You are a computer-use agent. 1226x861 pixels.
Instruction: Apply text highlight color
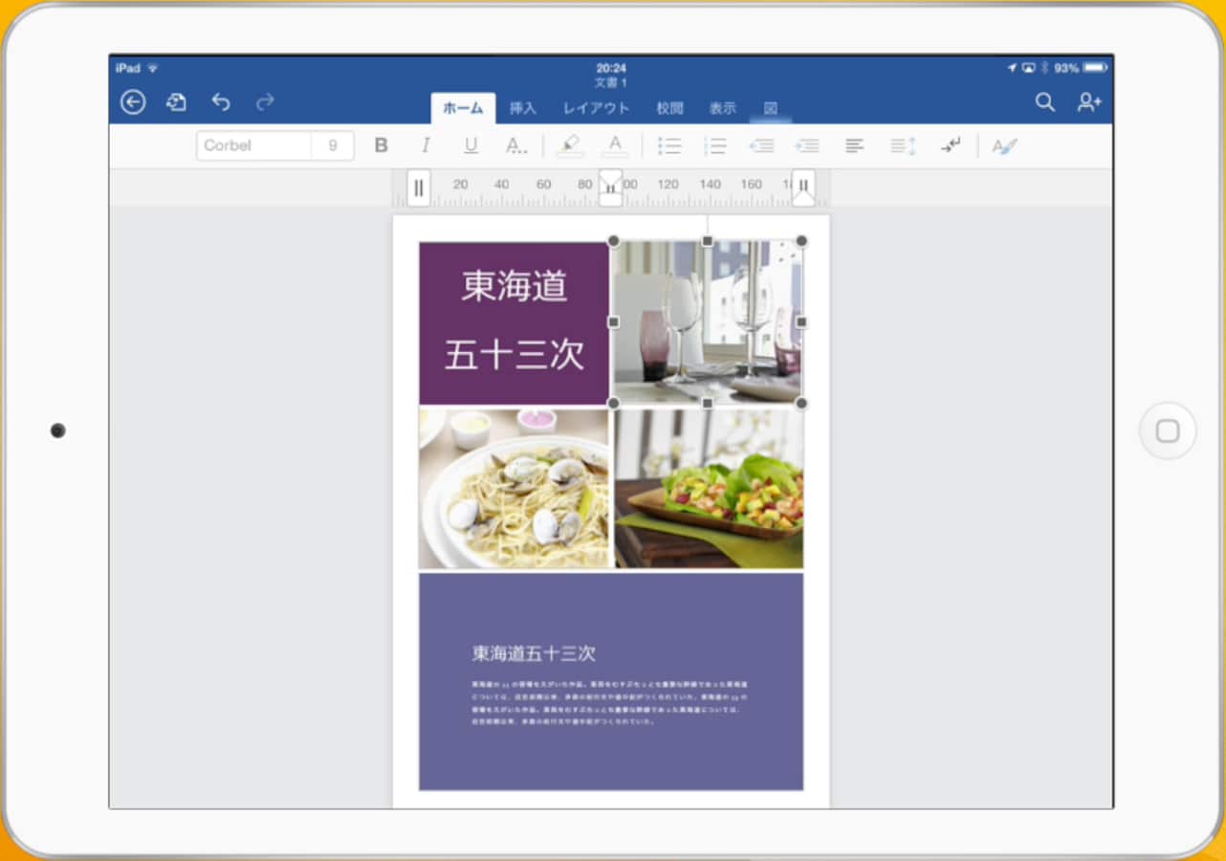(x=569, y=144)
